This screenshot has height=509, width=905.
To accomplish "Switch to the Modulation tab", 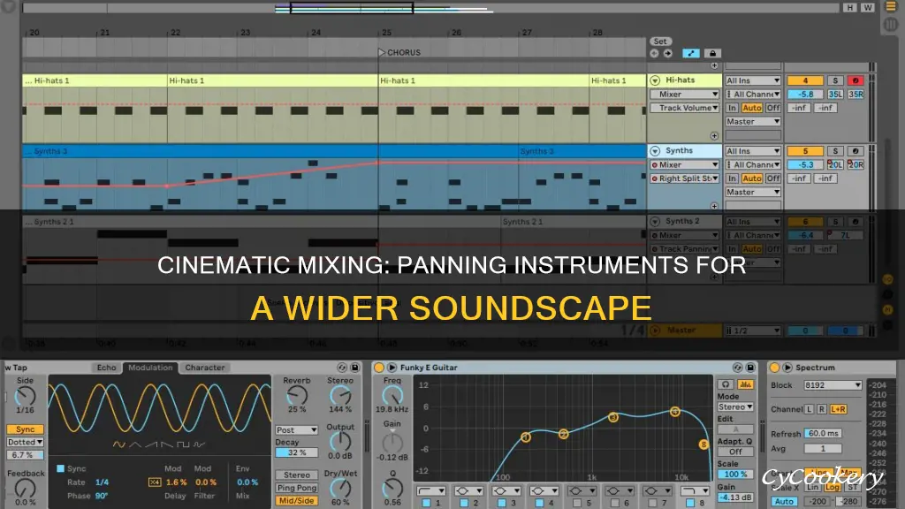I will (150, 368).
